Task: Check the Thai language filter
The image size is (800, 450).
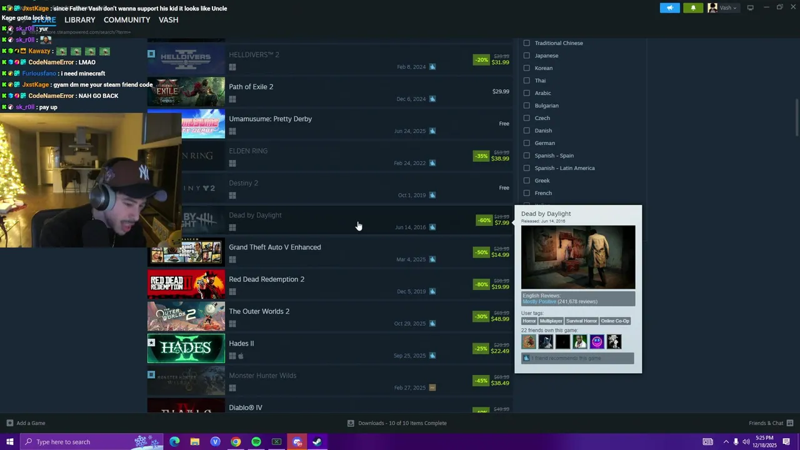Action: (x=526, y=81)
